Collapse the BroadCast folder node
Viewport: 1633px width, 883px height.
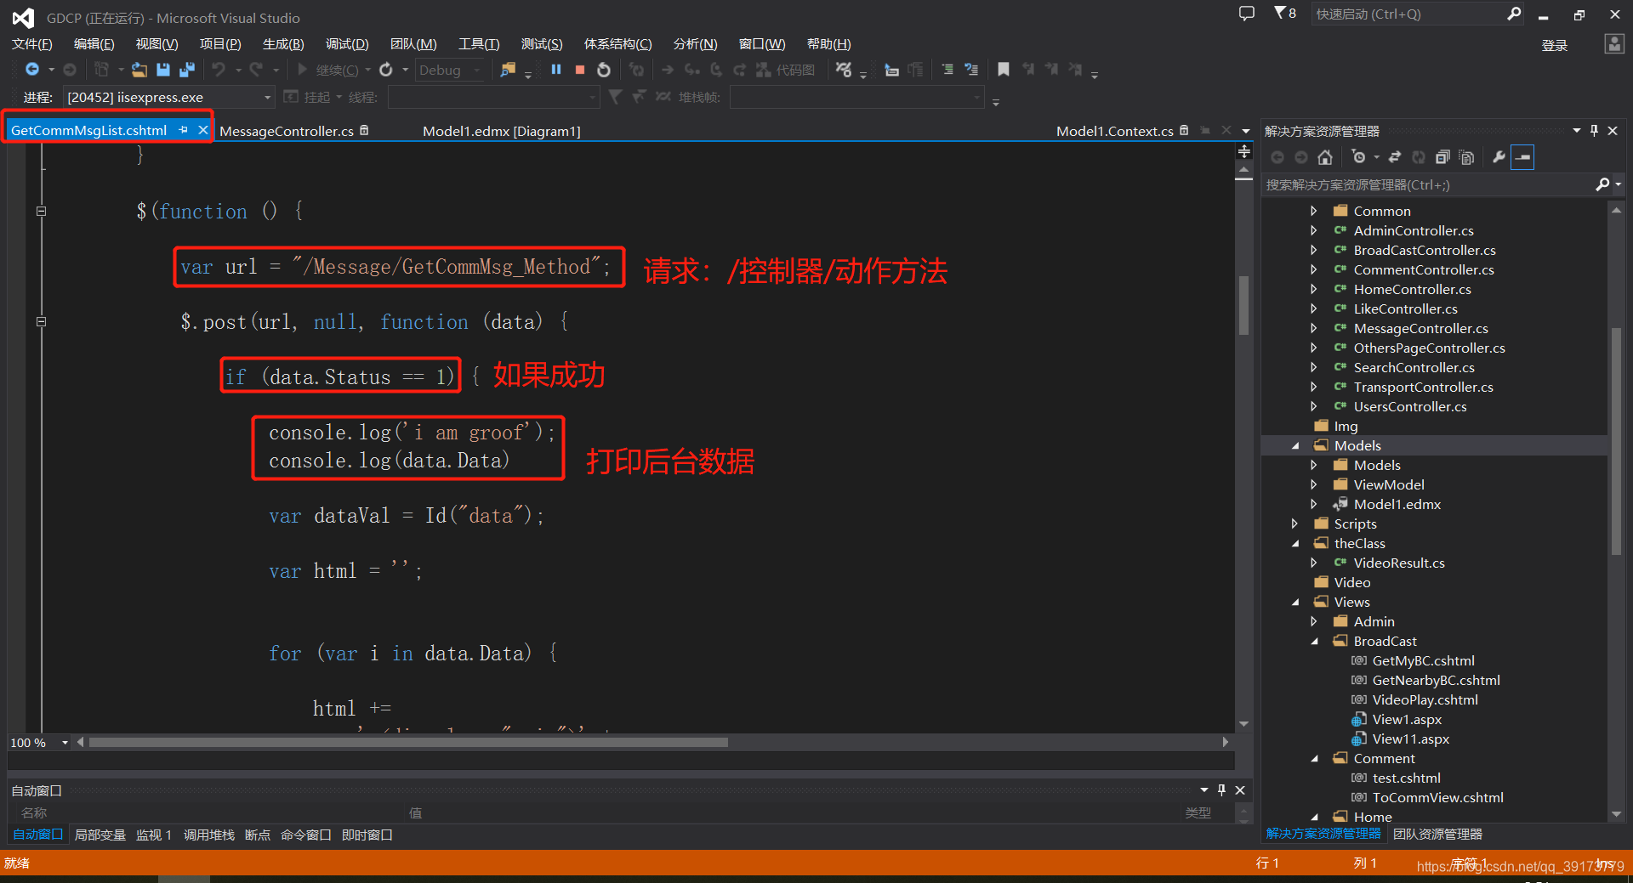1315,642
